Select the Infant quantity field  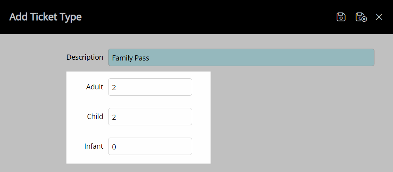coord(150,146)
